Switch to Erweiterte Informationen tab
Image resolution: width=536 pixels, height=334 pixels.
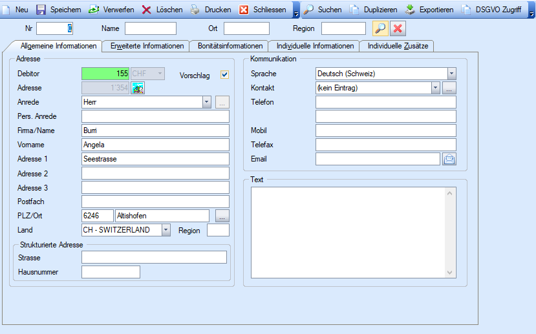click(147, 46)
